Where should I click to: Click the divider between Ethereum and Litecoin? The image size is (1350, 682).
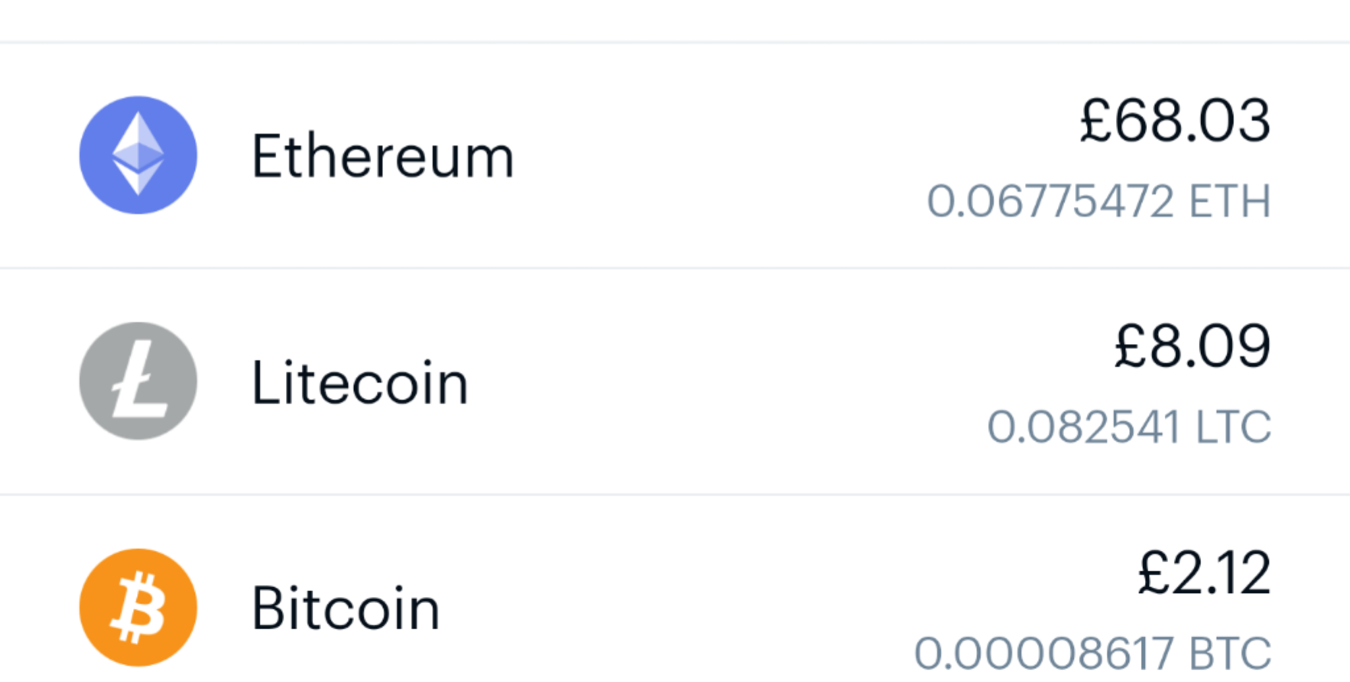tap(675, 268)
